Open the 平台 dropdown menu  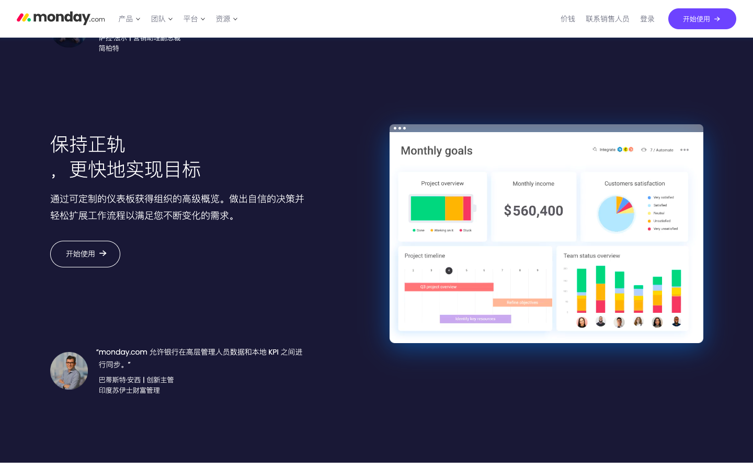click(x=194, y=19)
